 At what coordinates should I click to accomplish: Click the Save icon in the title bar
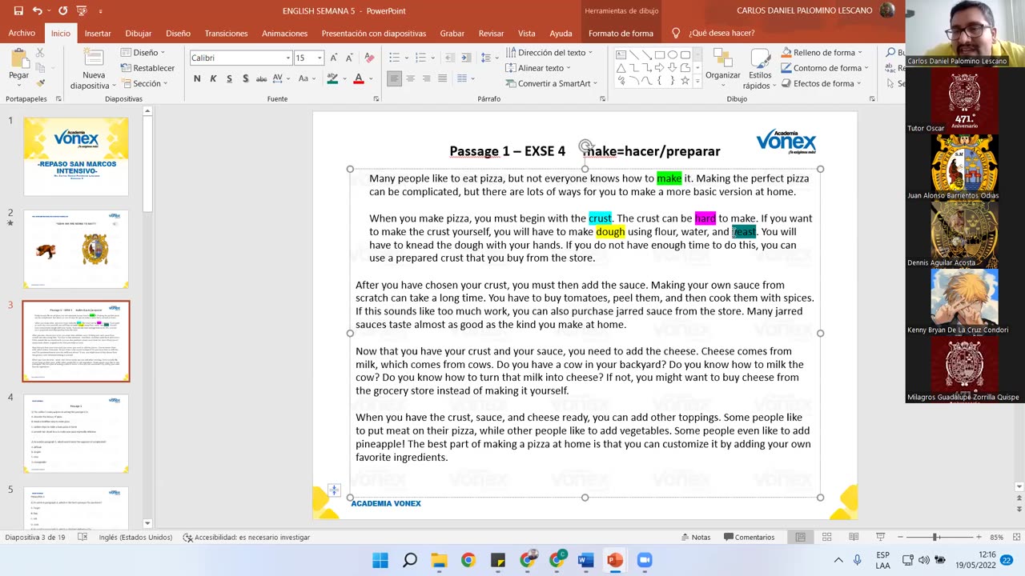click(x=18, y=11)
